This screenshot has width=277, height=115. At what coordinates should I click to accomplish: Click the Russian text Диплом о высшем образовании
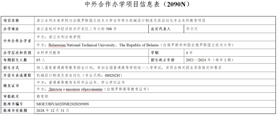click(x=76, y=89)
